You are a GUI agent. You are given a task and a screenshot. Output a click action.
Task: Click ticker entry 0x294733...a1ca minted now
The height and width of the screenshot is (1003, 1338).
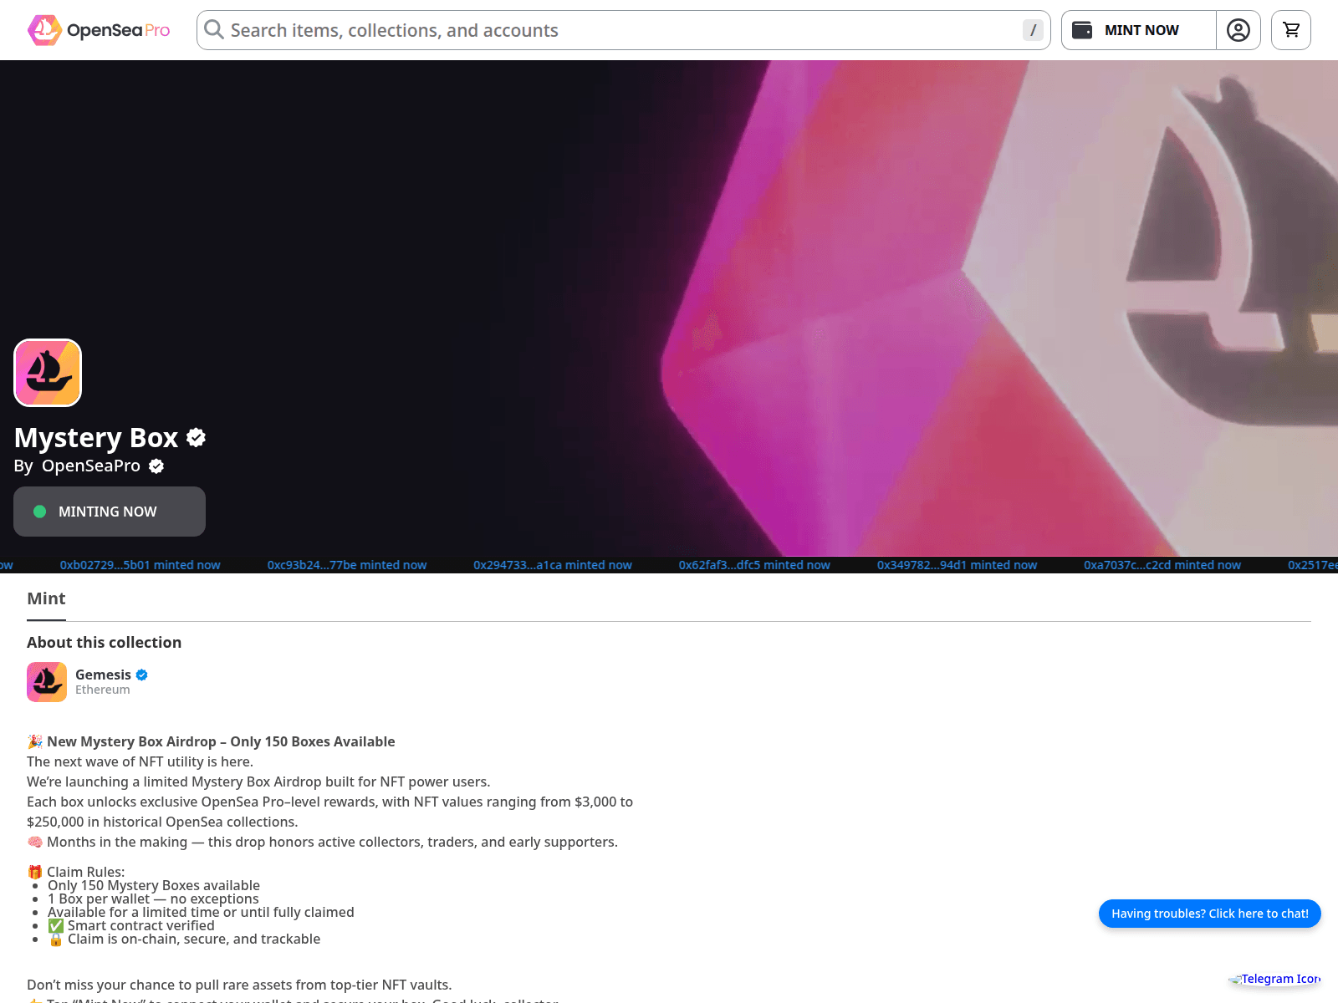[x=553, y=565]
